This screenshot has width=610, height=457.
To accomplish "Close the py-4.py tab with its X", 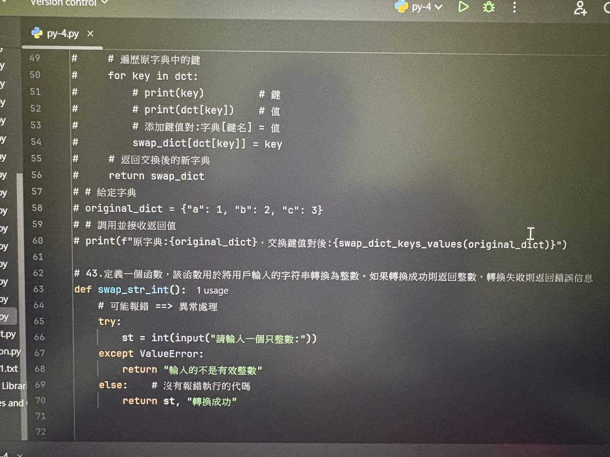I will [90, 34].
